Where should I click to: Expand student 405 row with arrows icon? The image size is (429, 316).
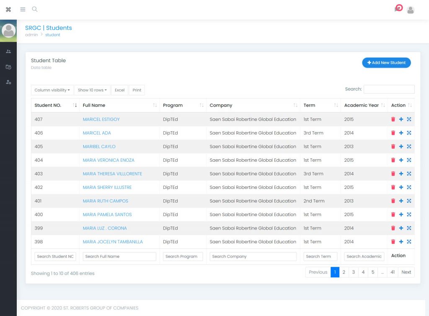click(409, 147)
